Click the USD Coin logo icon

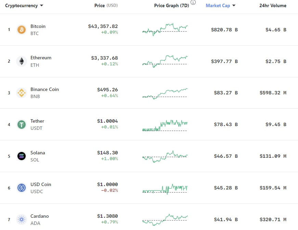click(22, 188)
